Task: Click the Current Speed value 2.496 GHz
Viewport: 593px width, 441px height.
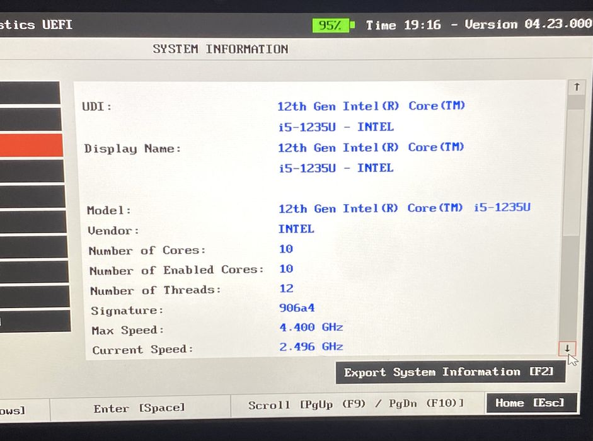Action: pyautogui.click(x=311, y=346)
